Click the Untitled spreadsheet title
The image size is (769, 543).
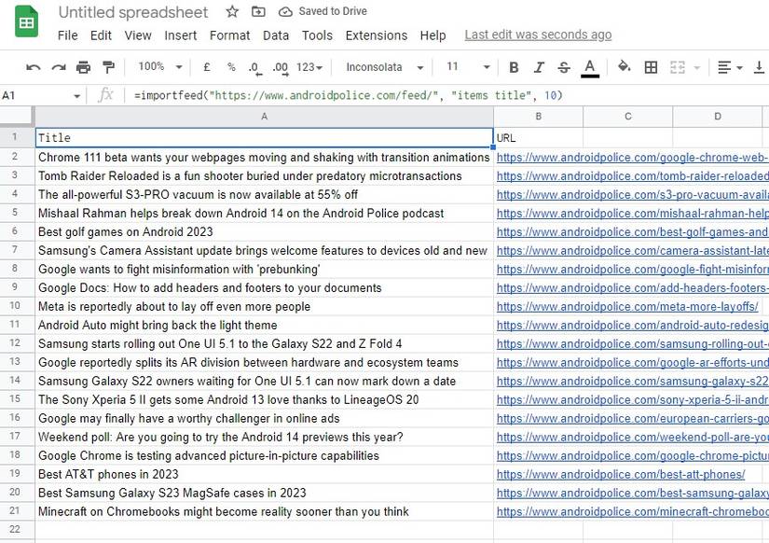point(133,12)
